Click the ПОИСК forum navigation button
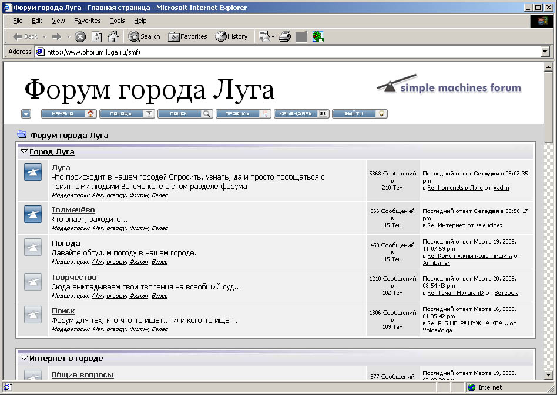Screen dimensions: 557x395 (186, 114)
